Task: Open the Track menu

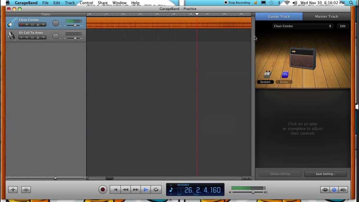Action: click(x=70, y=3)
